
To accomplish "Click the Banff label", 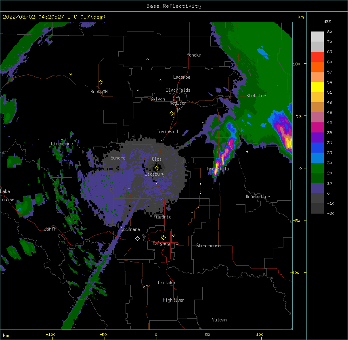I will [x=50, y=229].
